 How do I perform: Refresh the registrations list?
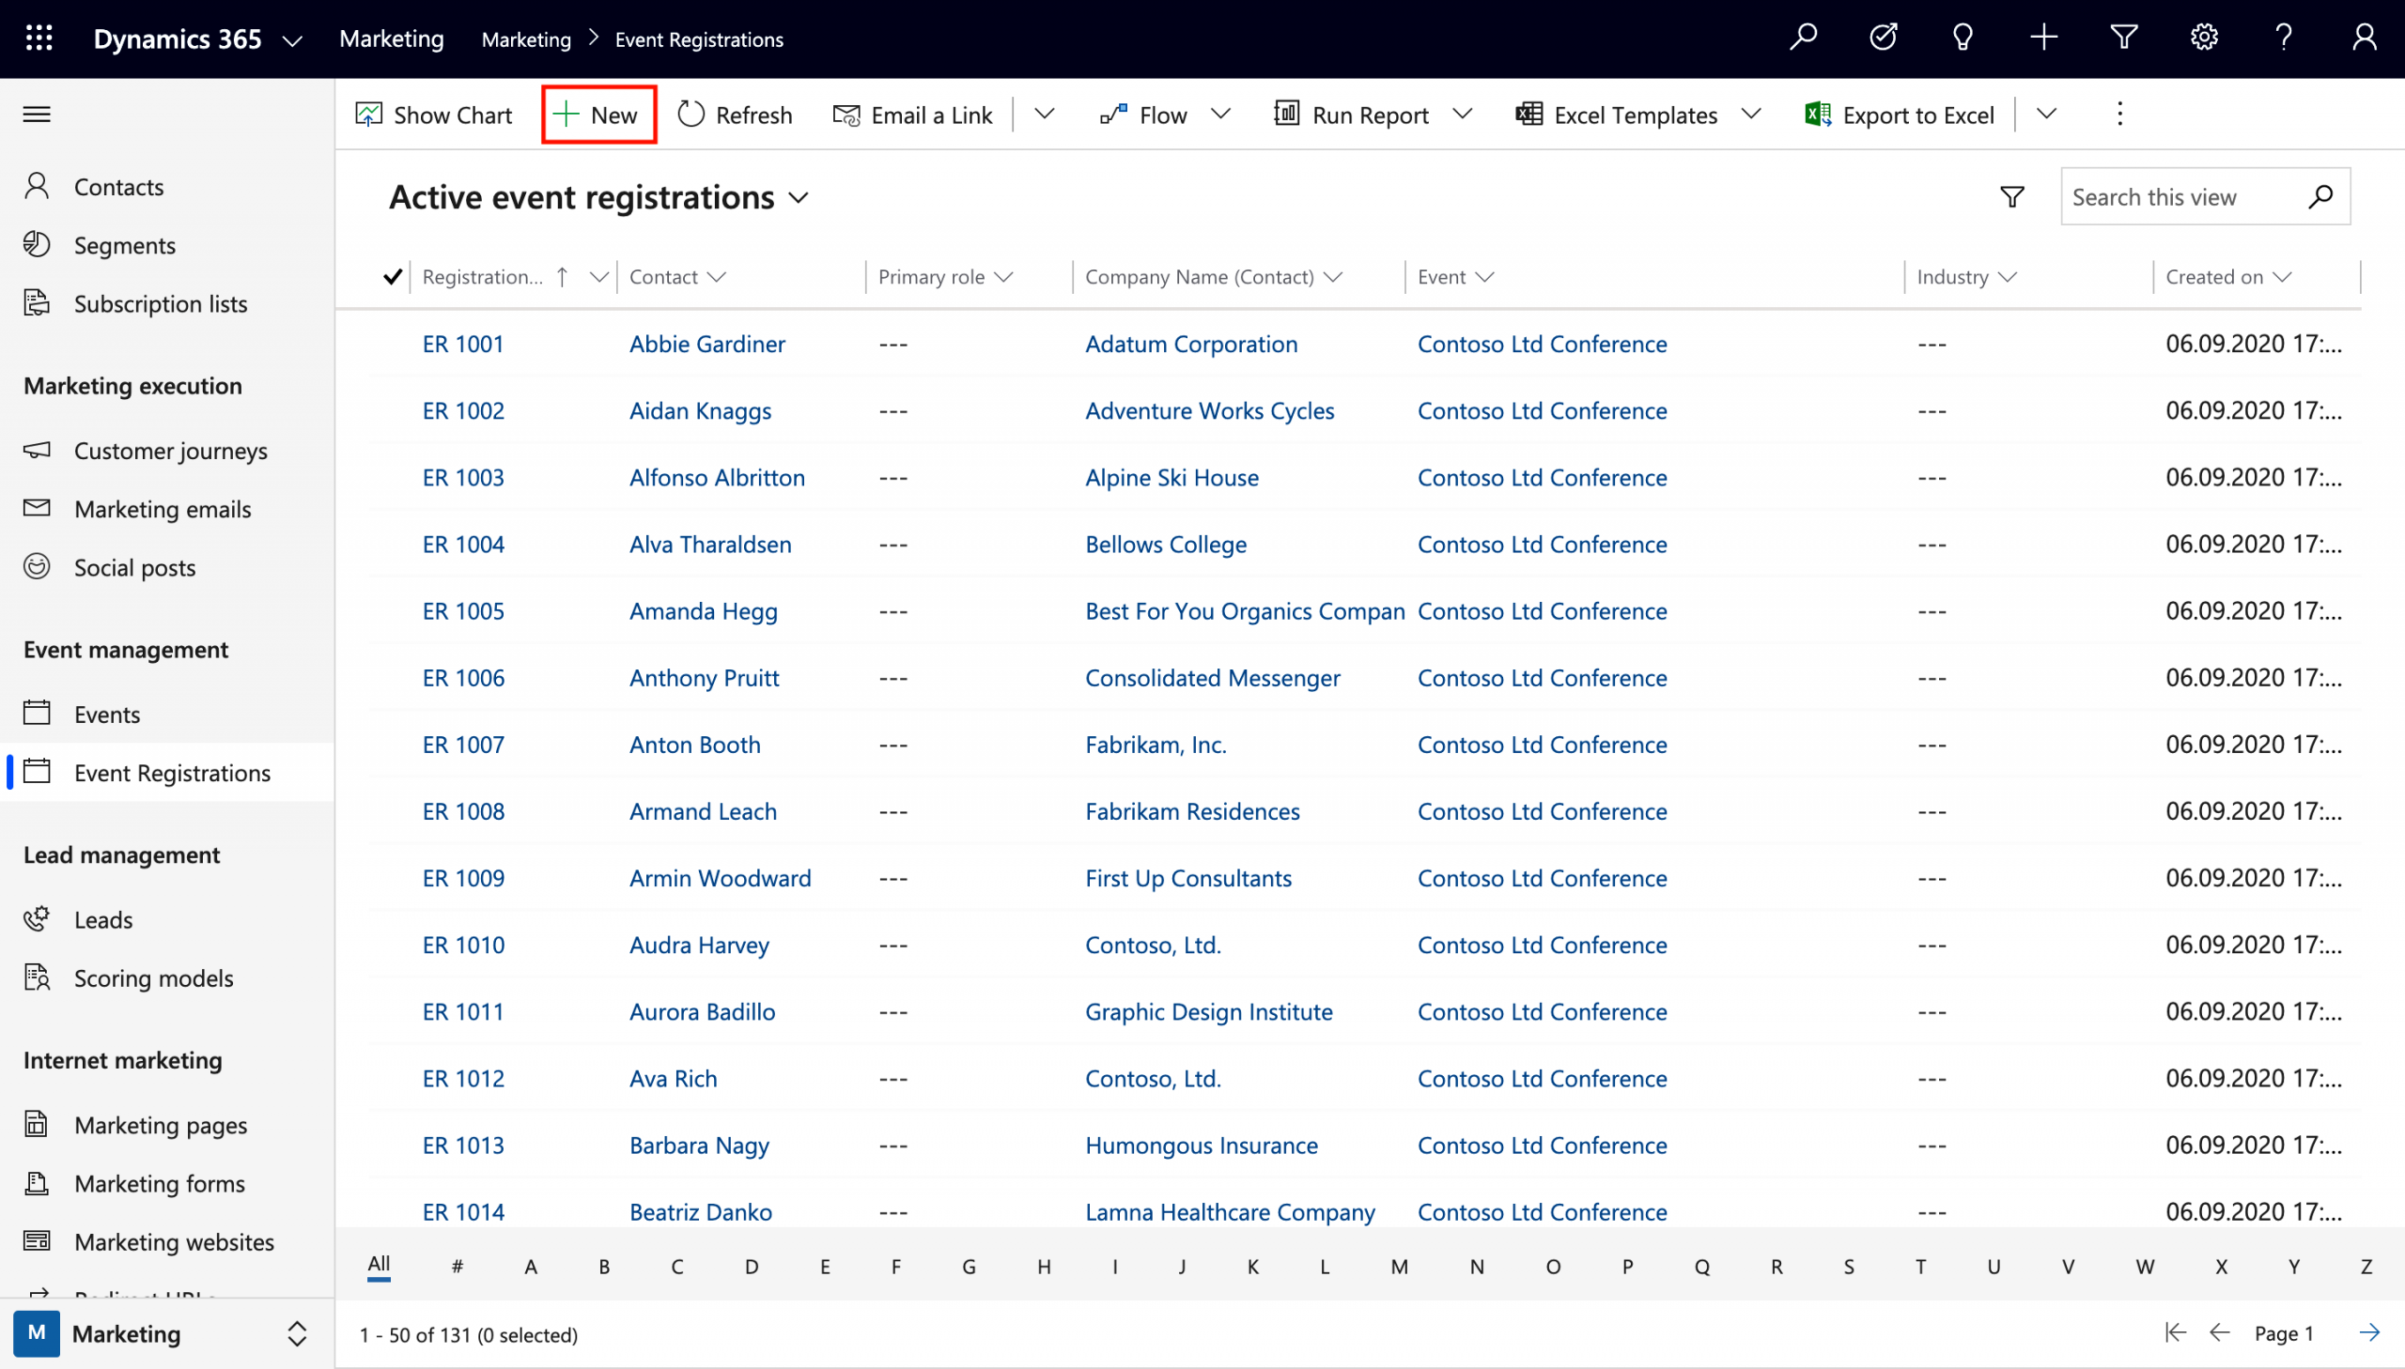point(735,115)
